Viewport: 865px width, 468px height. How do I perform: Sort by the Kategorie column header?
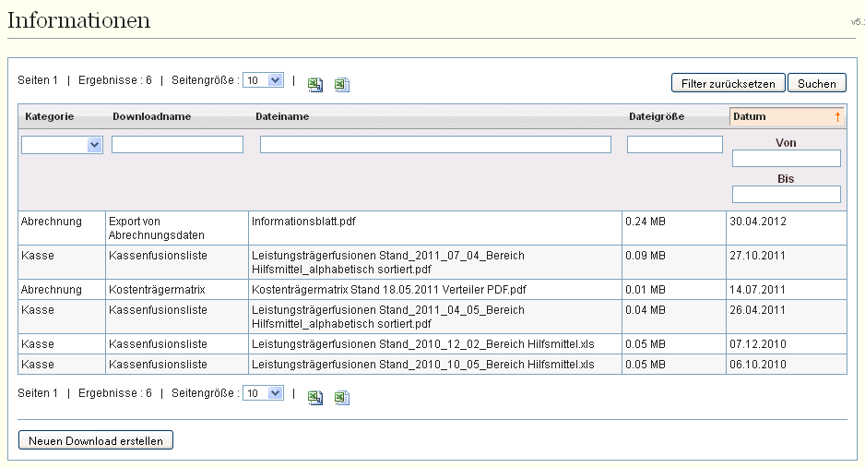click(x=50, y=116)
